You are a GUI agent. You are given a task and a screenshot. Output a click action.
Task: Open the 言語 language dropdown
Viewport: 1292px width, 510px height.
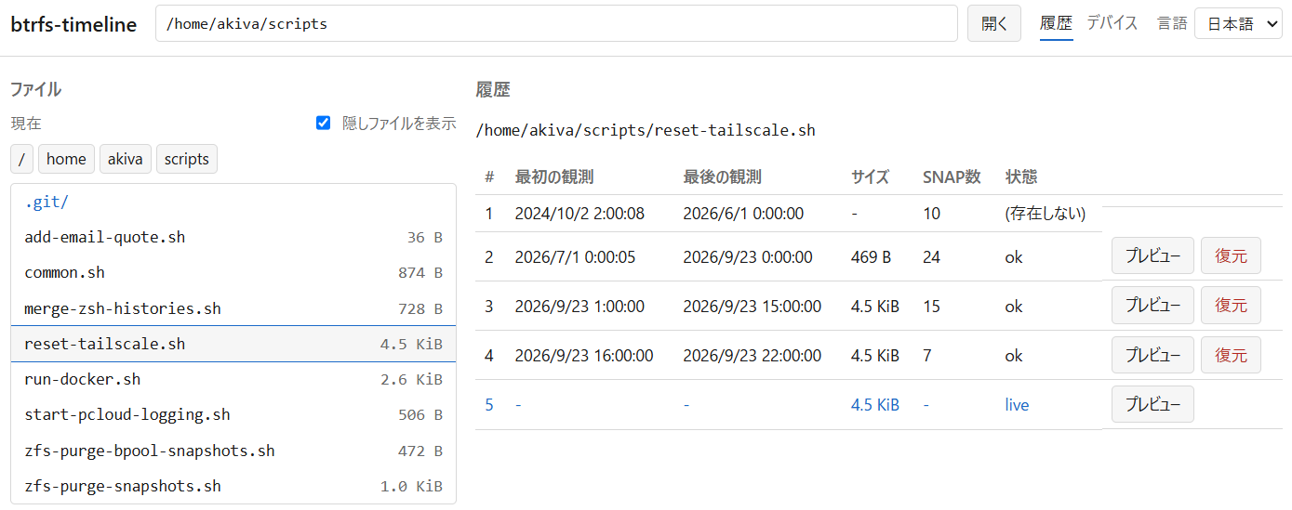[1238, 24]
